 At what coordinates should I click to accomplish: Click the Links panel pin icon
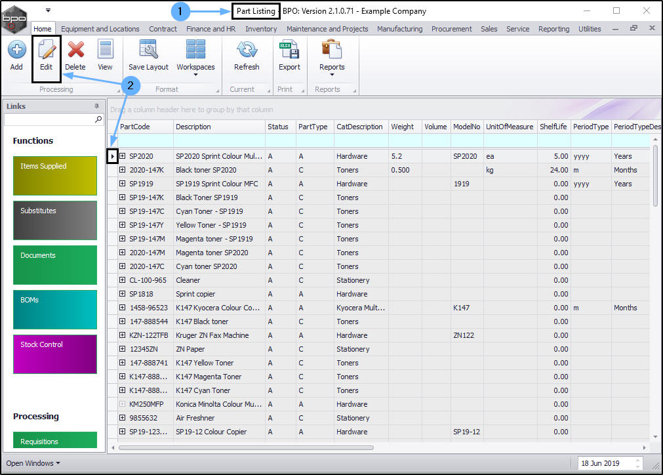(x=97, y=106)
